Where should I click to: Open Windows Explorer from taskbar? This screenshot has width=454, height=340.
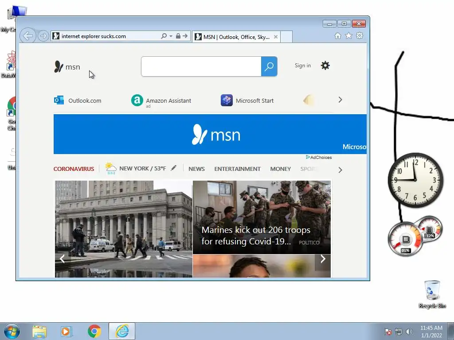click(39, 331)
